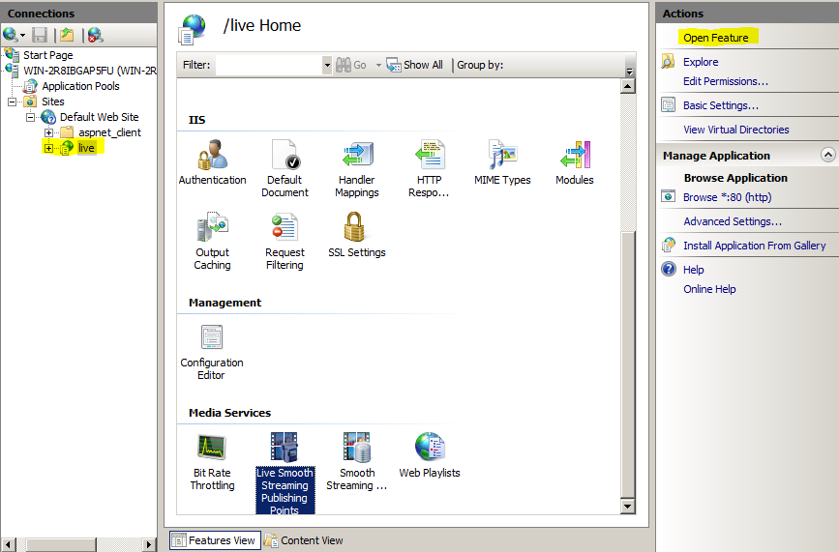The height and width of the screenshot is (552, 839).
Task: Collapse the Default Web Site node
Action: [x=30, y=117]
